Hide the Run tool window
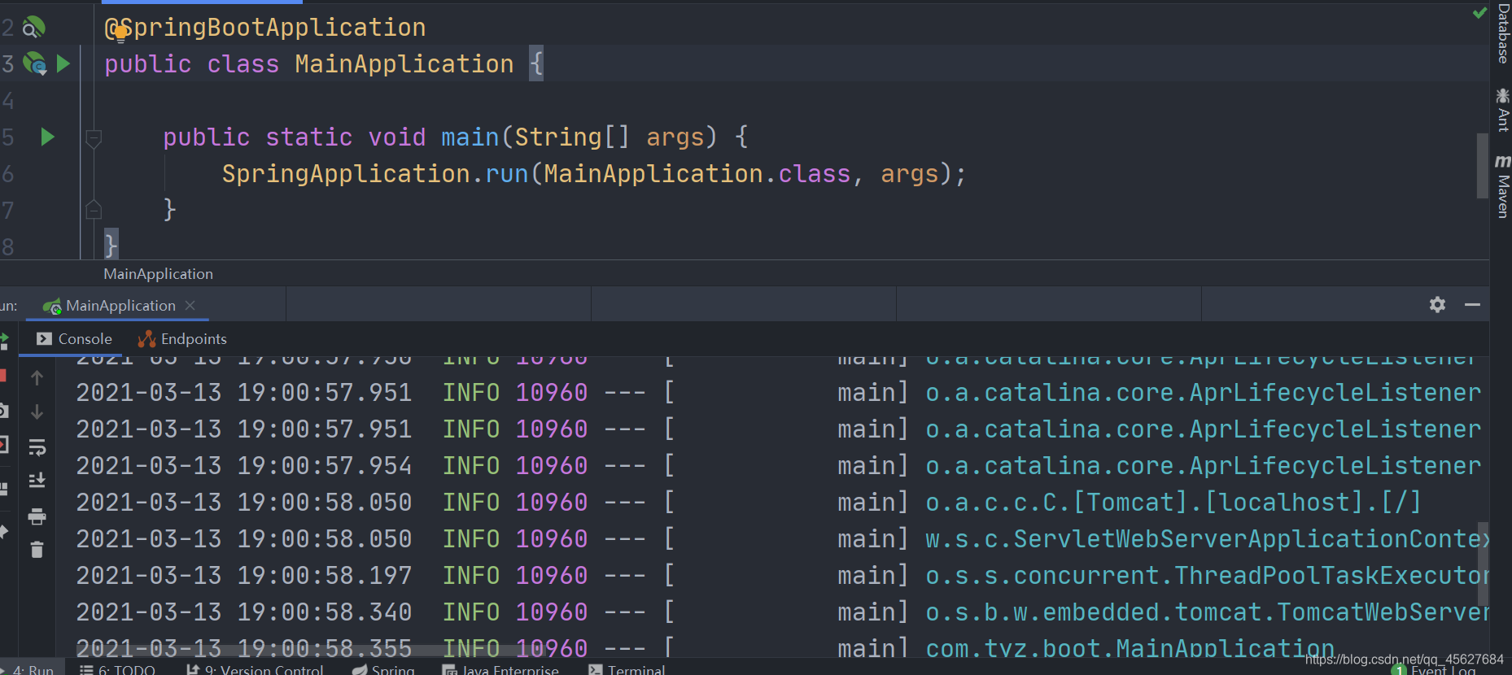The width and height of the screenshot is (1512, 675). pyautogui.click(x=1472, y=304)
